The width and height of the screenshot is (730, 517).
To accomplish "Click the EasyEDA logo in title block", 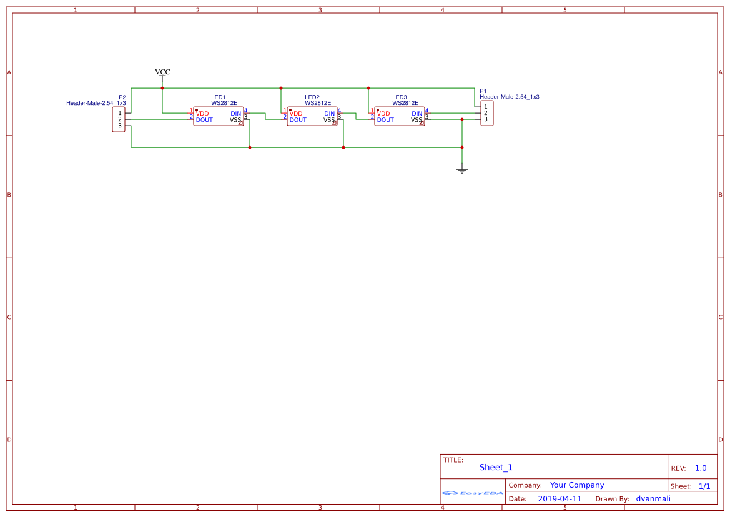I will pyautogui.click(x=471, y=493).
